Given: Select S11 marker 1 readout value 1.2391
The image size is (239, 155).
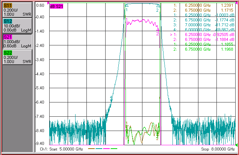Looking at the screenshot, I should 227,5.
